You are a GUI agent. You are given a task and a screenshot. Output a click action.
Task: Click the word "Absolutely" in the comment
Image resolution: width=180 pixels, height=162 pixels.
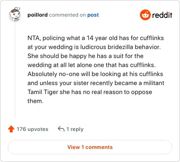[x=42, y=74]
